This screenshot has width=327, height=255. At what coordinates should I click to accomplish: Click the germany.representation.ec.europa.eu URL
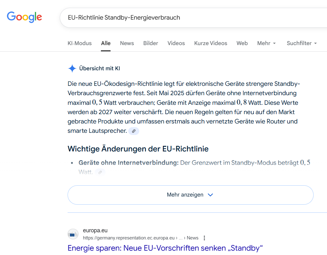pos(129,238)
